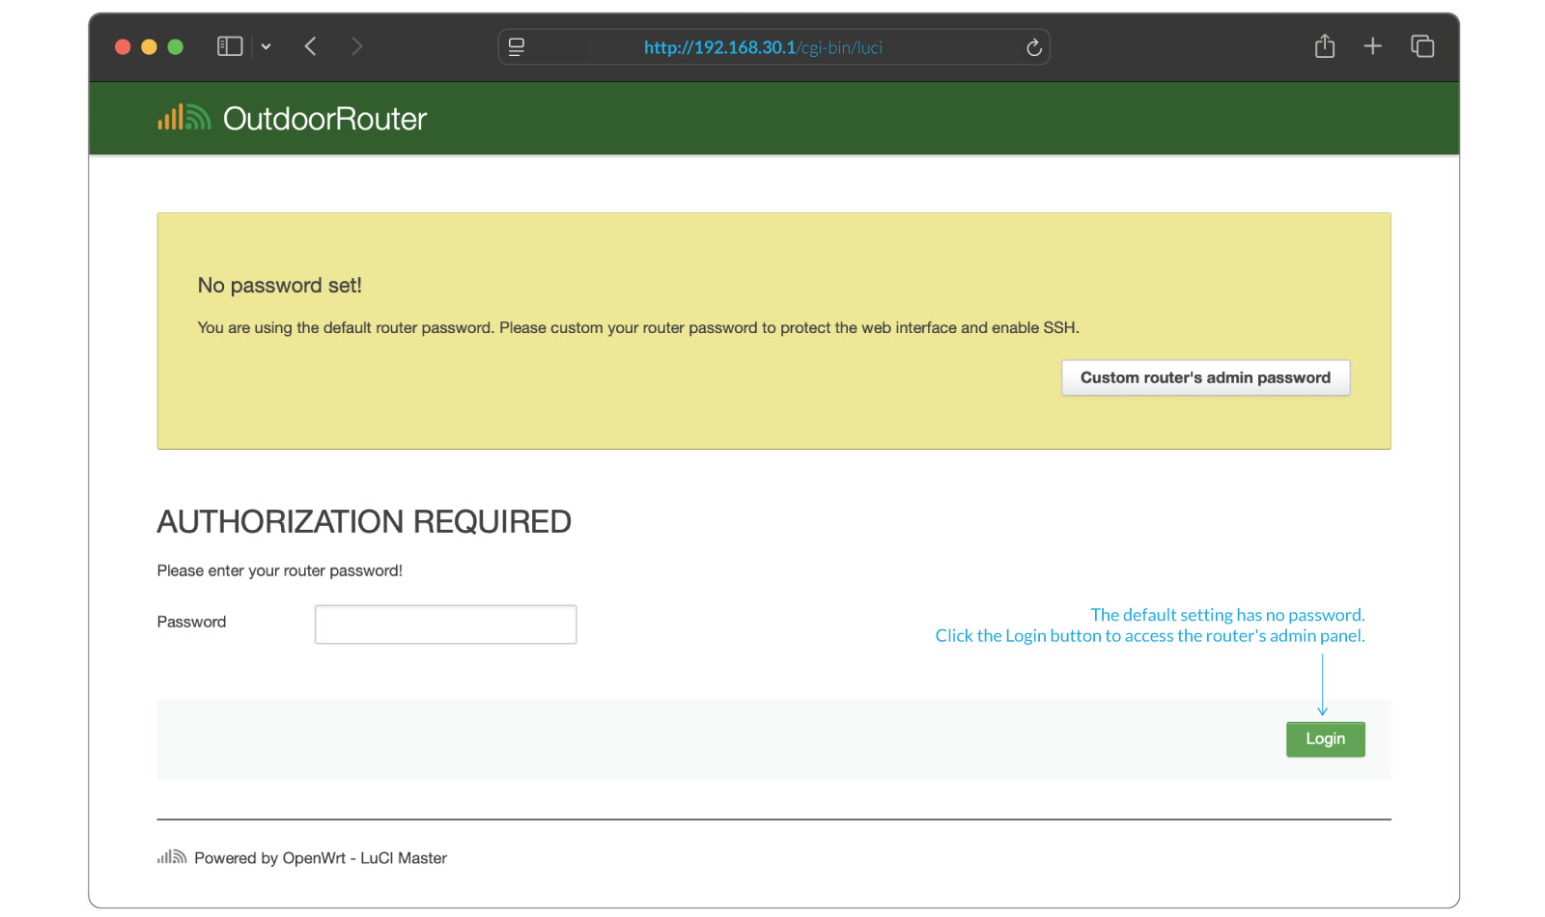Viewport: 1545px width, 917px height.
Task: Close the browser window with red button
Action: 123,46
